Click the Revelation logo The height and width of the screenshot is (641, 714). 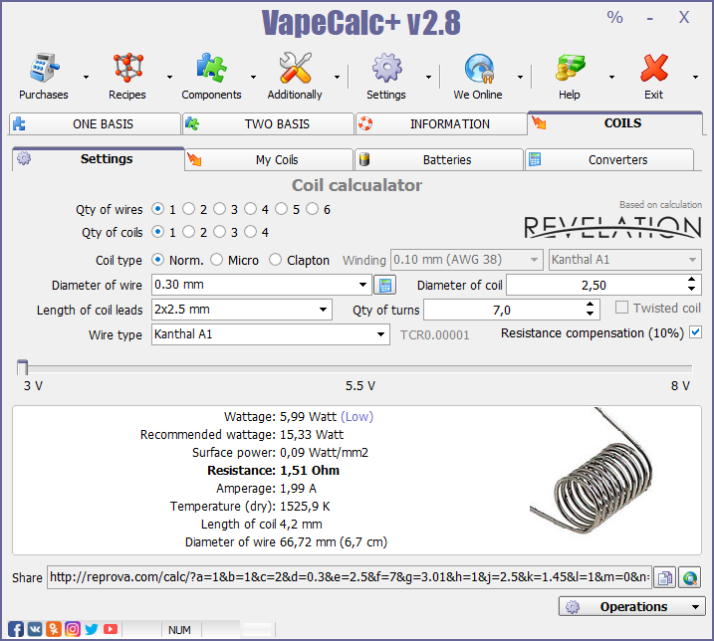pyautogui.click(x=612, y=227)
